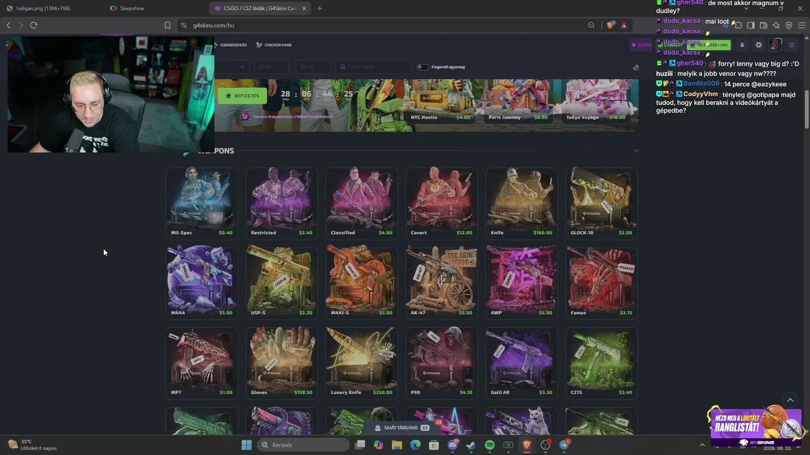Click the green Befizetés deposit button
Screen dimensions: 810x455
coord(242,95)
